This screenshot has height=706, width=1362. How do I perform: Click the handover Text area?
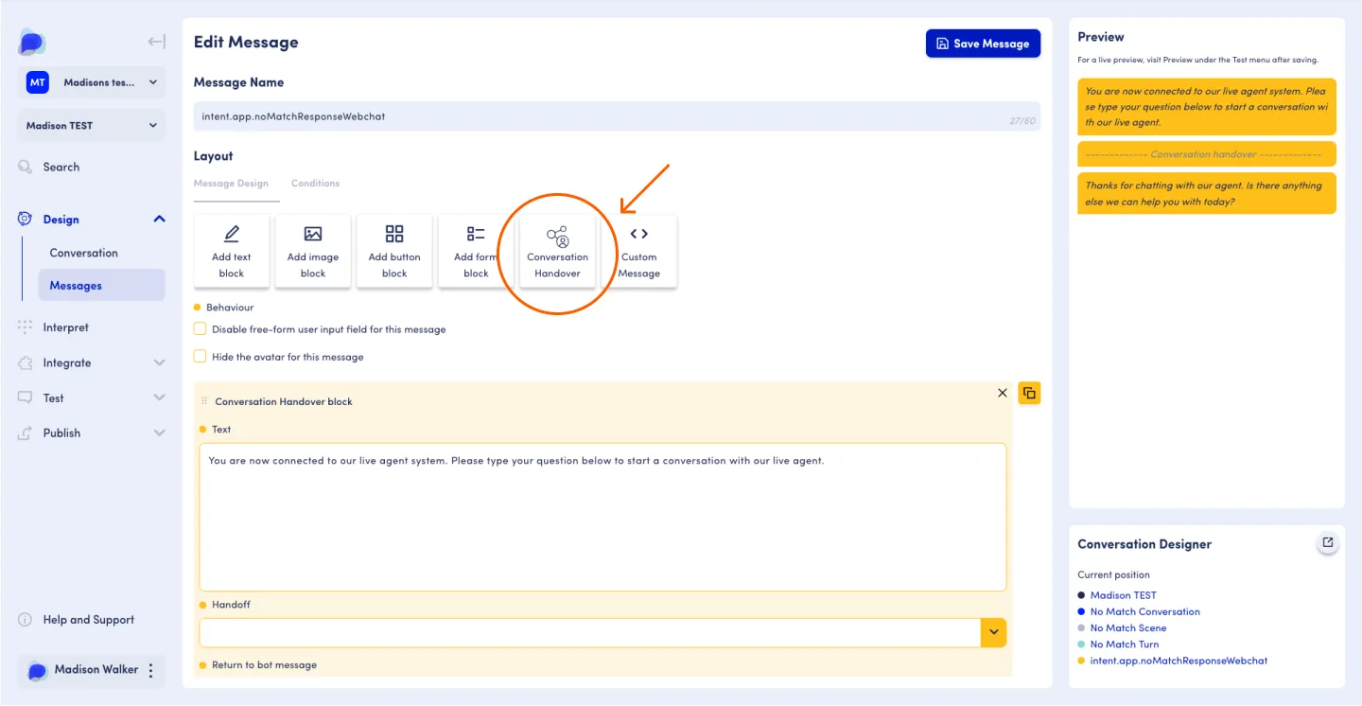[x=602, y=517]
